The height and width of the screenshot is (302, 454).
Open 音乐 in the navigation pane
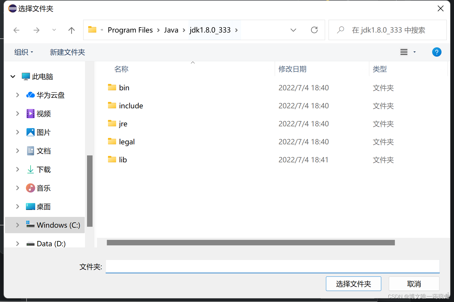coord(38,188)
